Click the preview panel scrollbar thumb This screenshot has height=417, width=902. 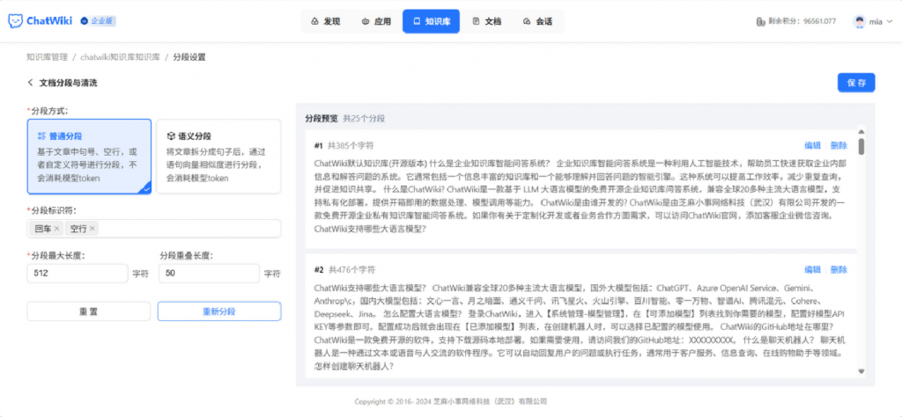coord(861,146)
